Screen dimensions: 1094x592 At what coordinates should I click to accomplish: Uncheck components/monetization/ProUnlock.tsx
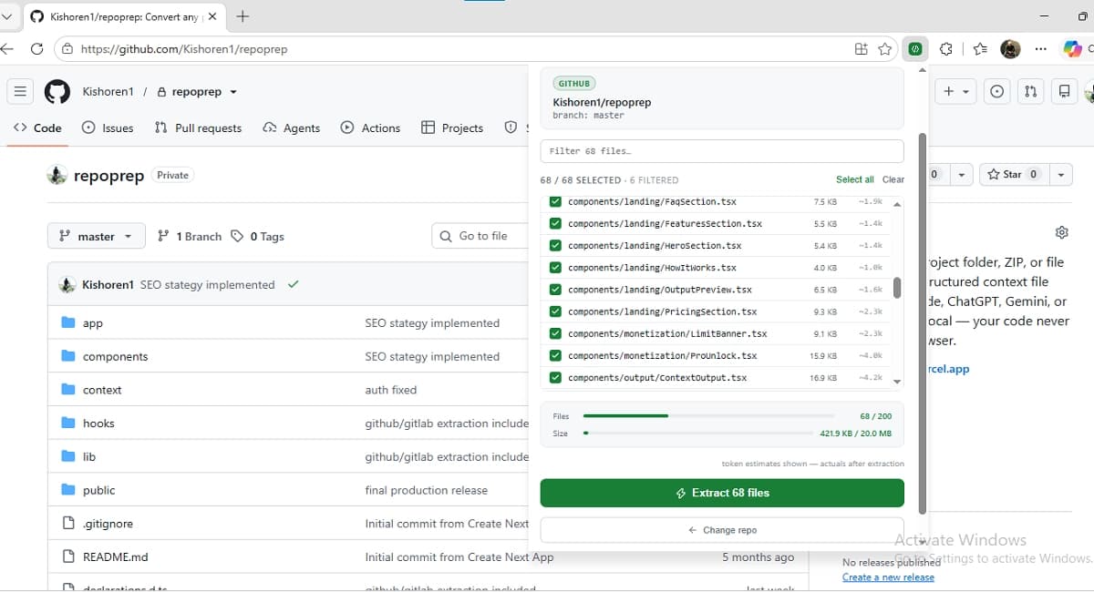coord(555,355)
